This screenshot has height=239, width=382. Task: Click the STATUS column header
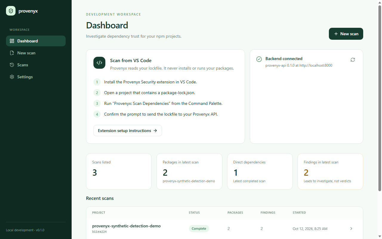point(194,213)
